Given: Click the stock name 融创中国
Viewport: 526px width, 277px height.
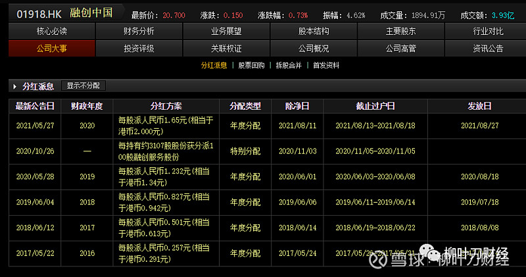Looking at the screenshot, I should (x=91, y=13).
